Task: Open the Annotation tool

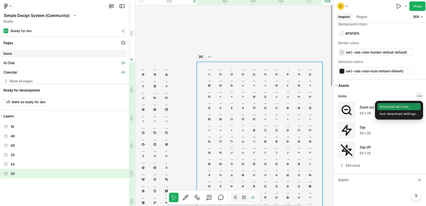Action: [209, 197]
